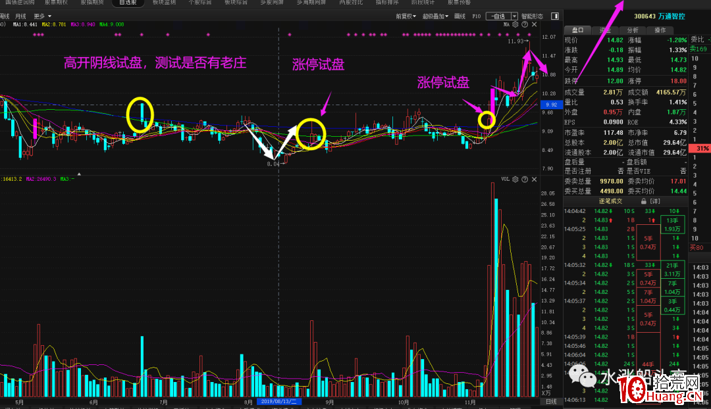
Task: Click the 卖169 order label
Action: coord(698,49)
